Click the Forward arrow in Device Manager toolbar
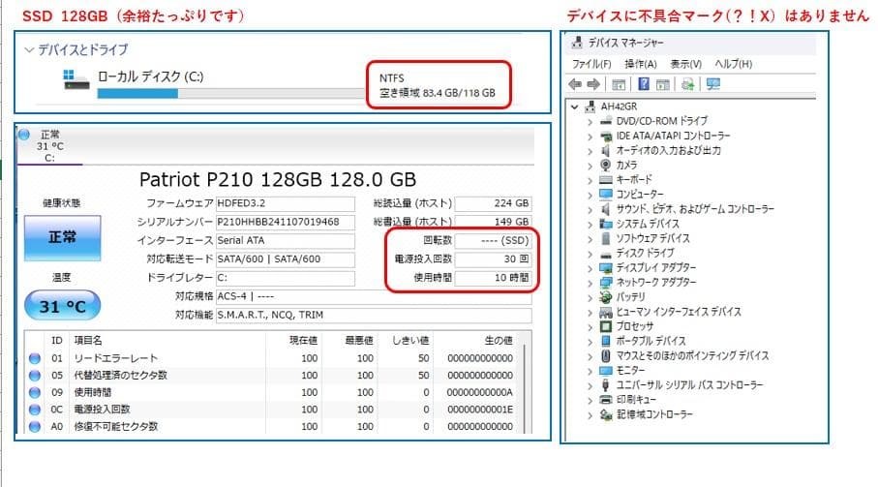The image size is (878, 487). (593, 84)
